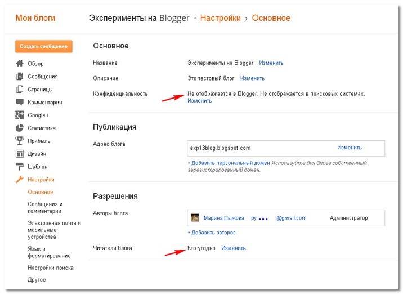Click the Настройки wrench icon
The image size is (403, 294).
[20, 180]
